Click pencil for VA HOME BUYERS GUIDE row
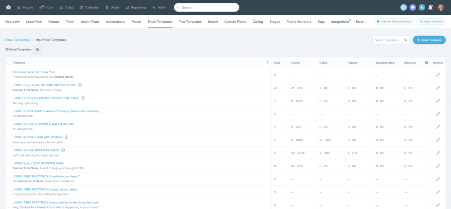 [438, 88]
